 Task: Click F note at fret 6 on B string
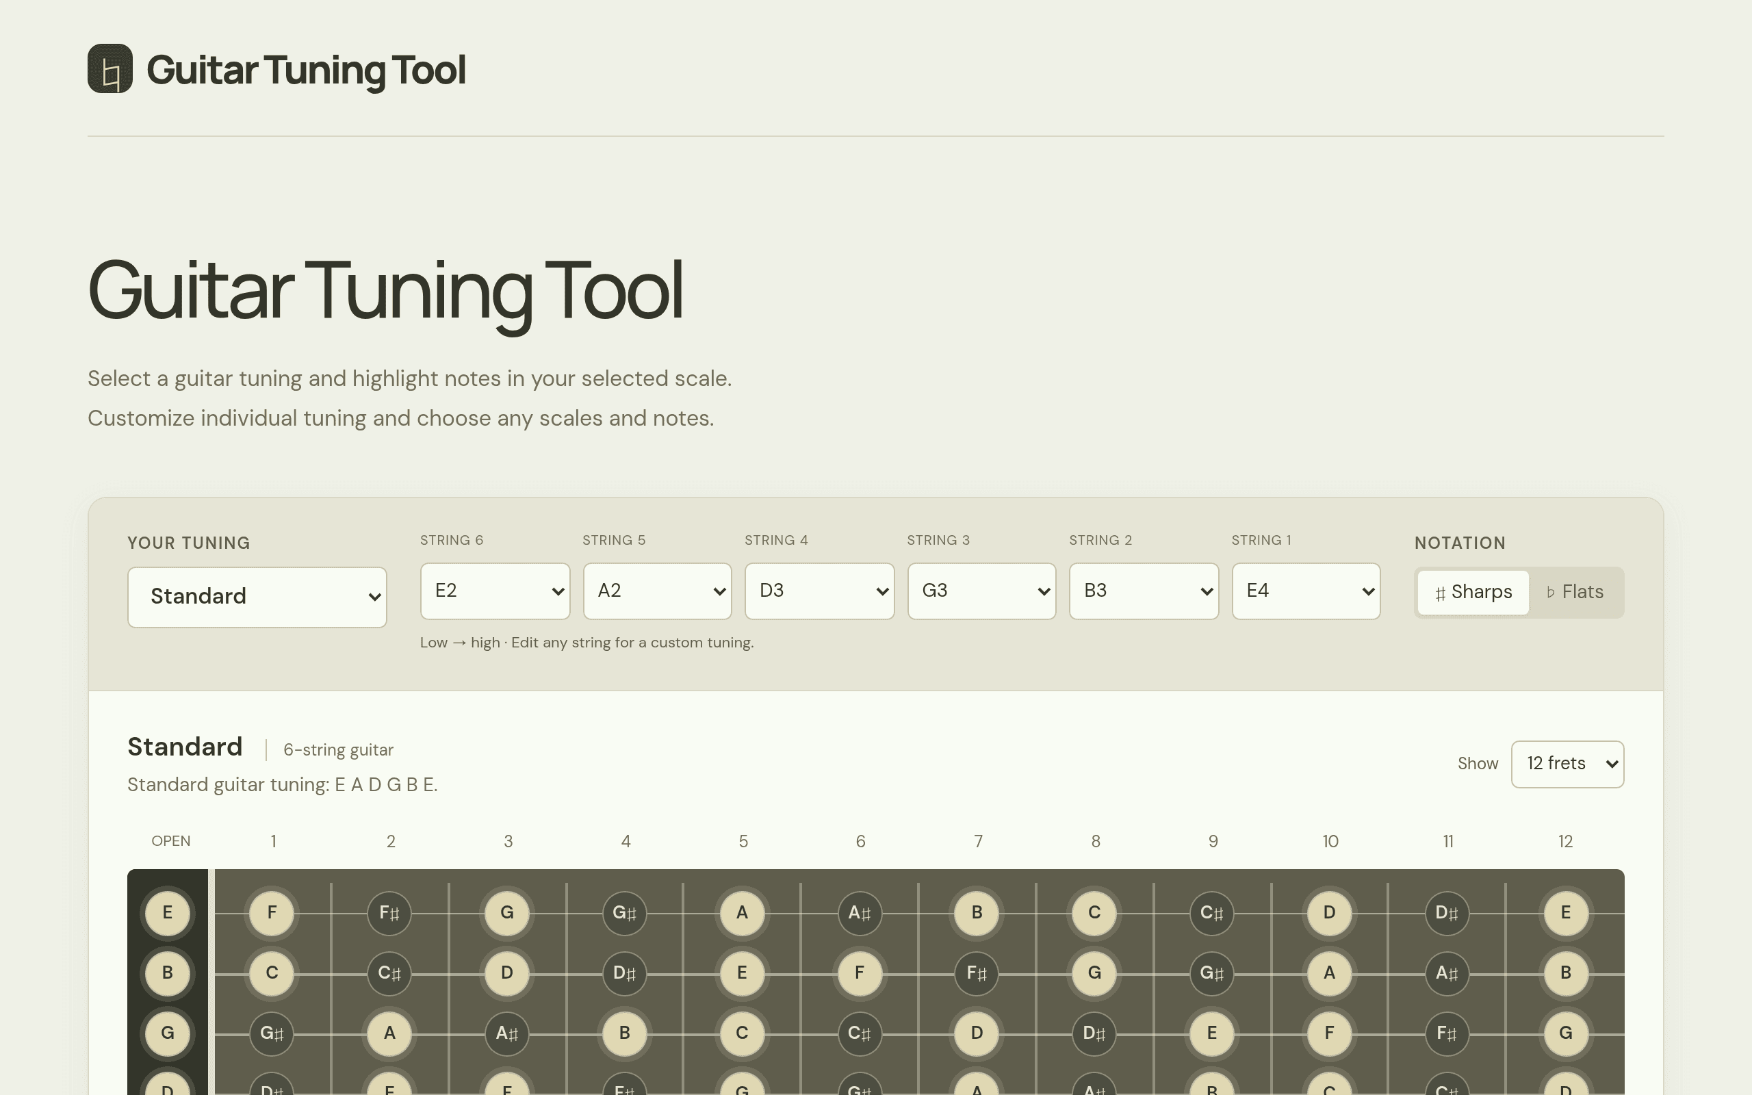pos(860,972)
